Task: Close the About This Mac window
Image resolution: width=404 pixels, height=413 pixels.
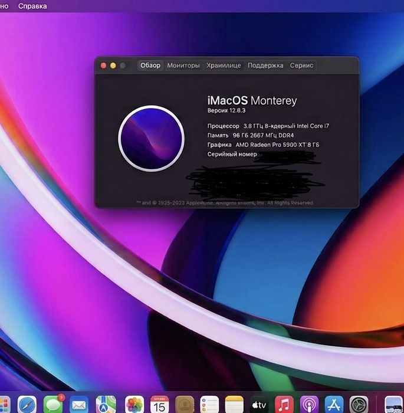Action: [x=103, y=65]
